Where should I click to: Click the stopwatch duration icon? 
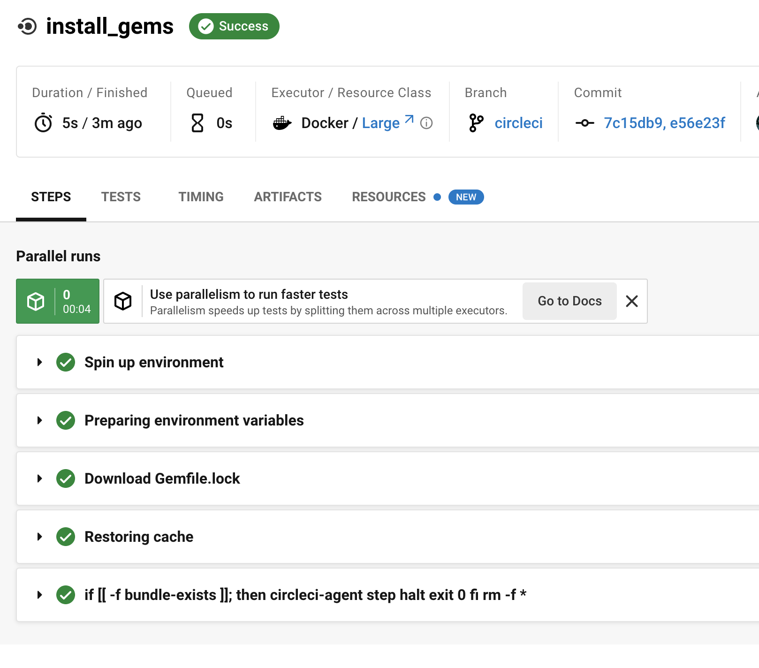tap(43, 123)
